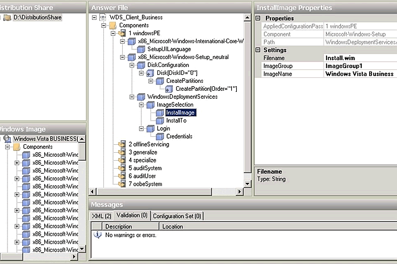This screenshot has width=397, height=264.
Task: Click the Disk[DiskID="0"] node icon
Action: (150, 73)
